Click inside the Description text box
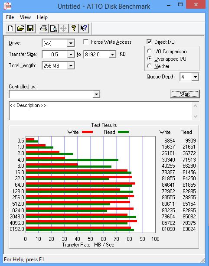Screen dimensions: 209x266 tap(101, 111)
